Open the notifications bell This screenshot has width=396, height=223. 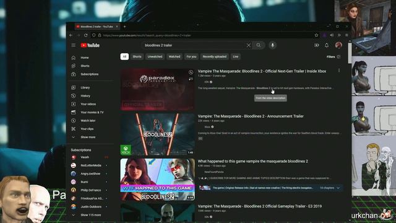coord(327,45)
